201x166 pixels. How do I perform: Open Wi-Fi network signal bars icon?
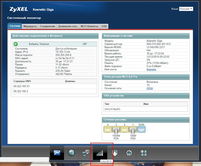[100, 153]
